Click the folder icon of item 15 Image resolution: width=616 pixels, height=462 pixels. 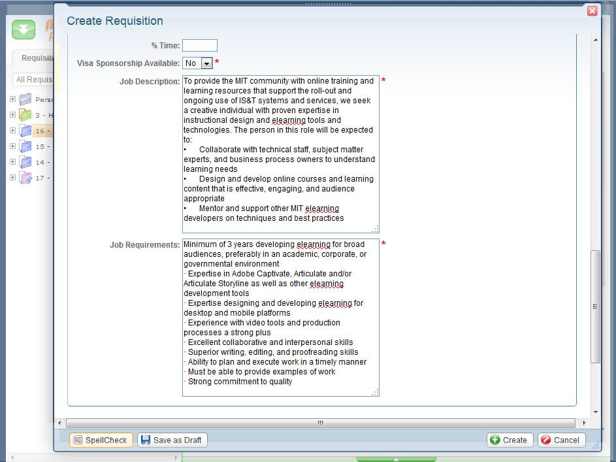click(25, 147)
